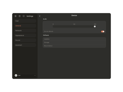This screenshot has height=92, width=123.
Task: Click the user avatar icon in sidebar
Action: point(16,75)
